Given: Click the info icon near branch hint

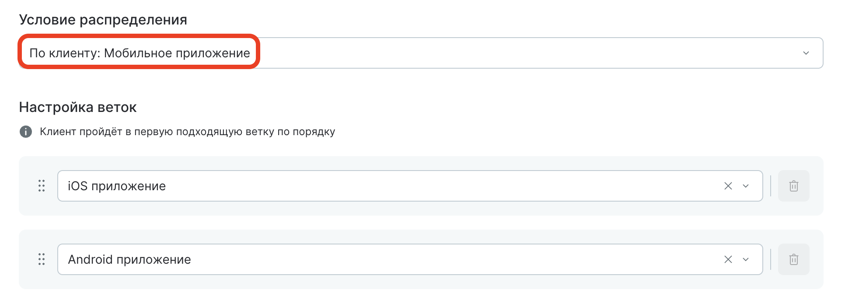Looking at the screenshot, I should click(26, 132).
